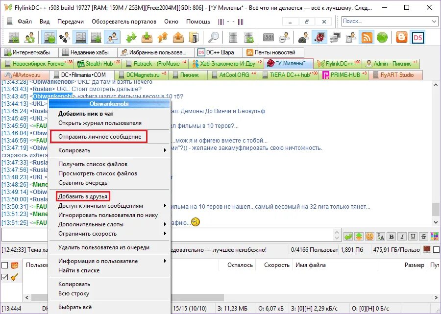Click the user with media player toolbar icon
The image size is (441, 314).
click(x=351, y=37)
